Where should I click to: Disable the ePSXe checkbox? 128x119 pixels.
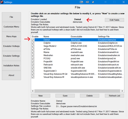coord(33,49)
